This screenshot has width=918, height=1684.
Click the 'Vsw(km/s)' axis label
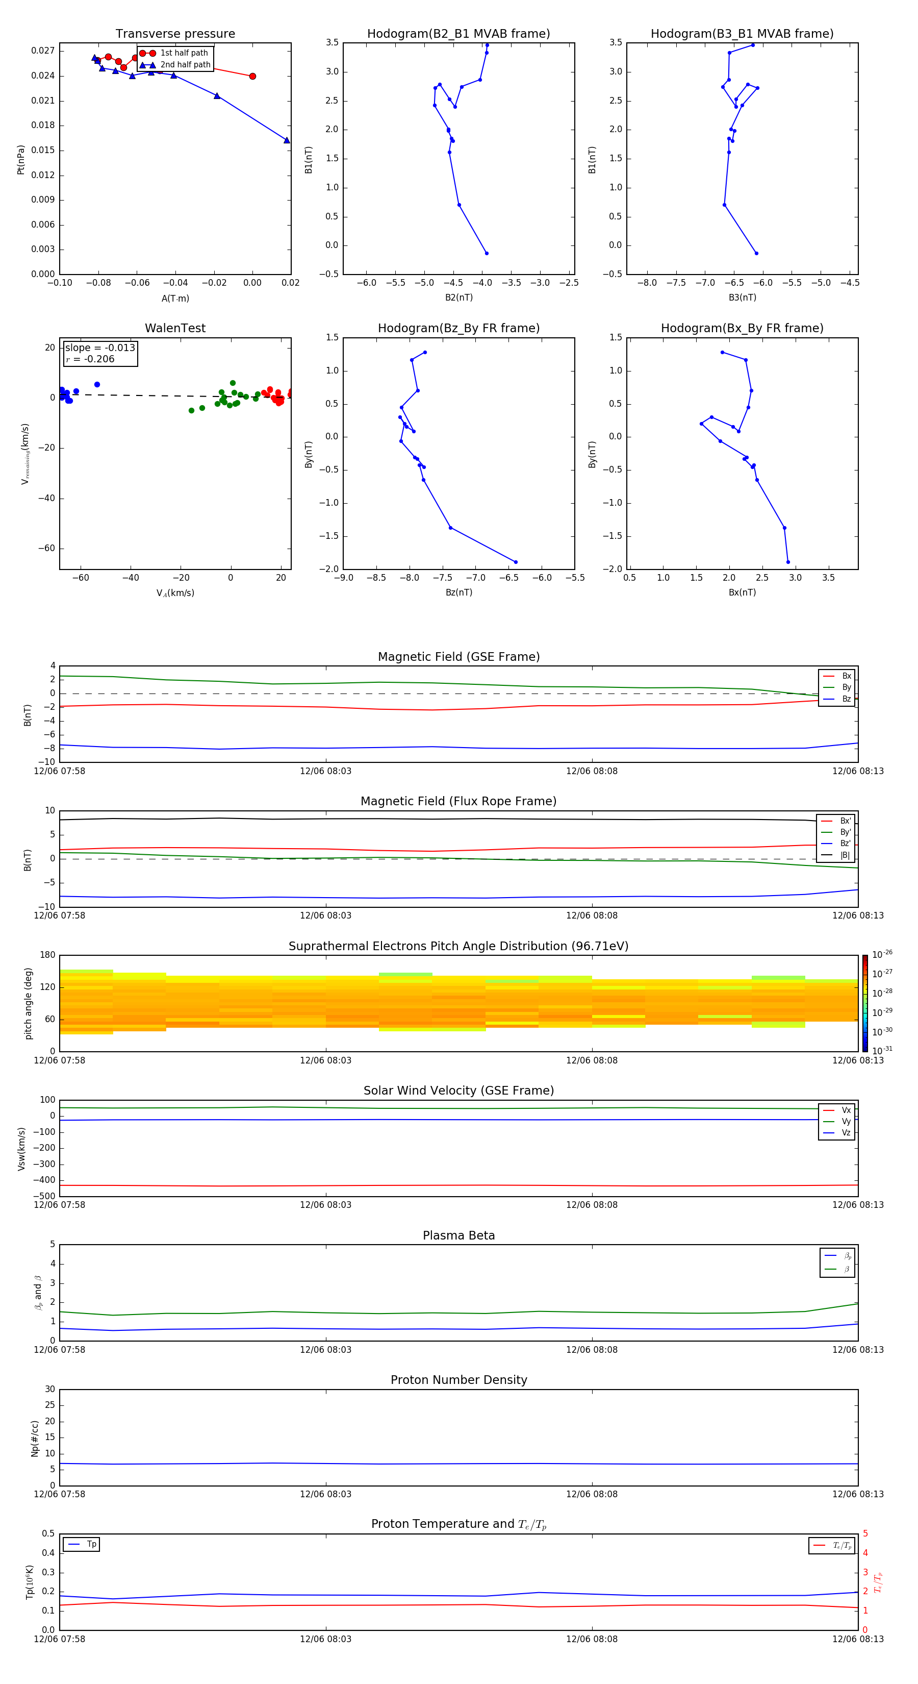click(21, 1149)
